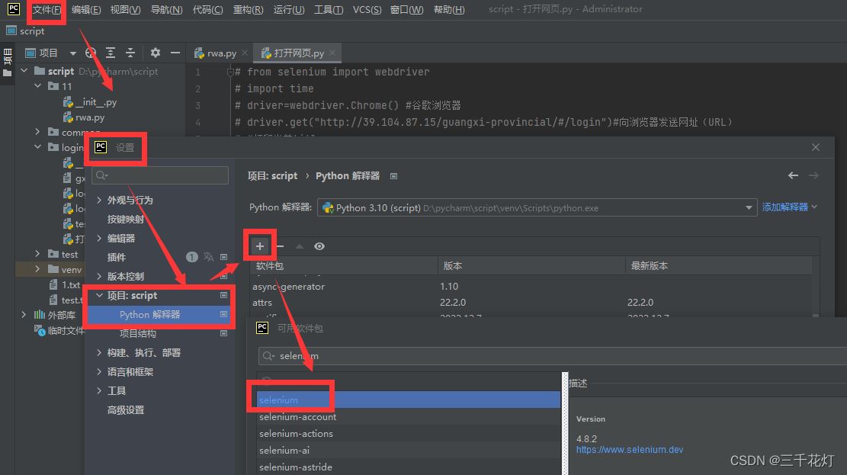
Task: Click the add package plus icon
Action: tap(260, 246)
